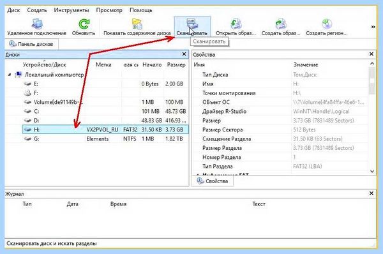Click the Remote connection (Удаленное подключение) toolbar icon

coord(37,24)
